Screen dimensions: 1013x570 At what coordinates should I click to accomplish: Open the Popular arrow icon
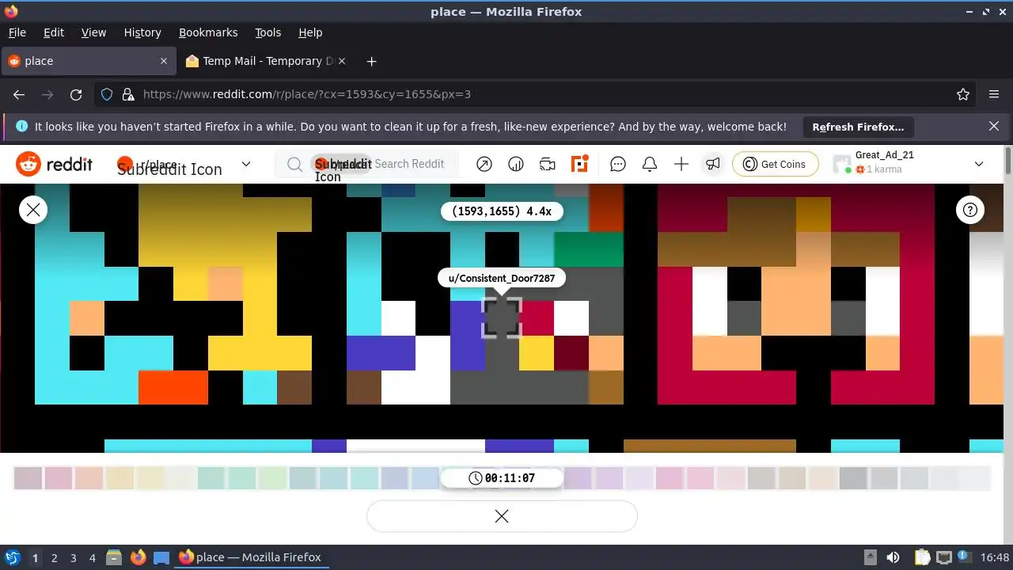point(484,164)
